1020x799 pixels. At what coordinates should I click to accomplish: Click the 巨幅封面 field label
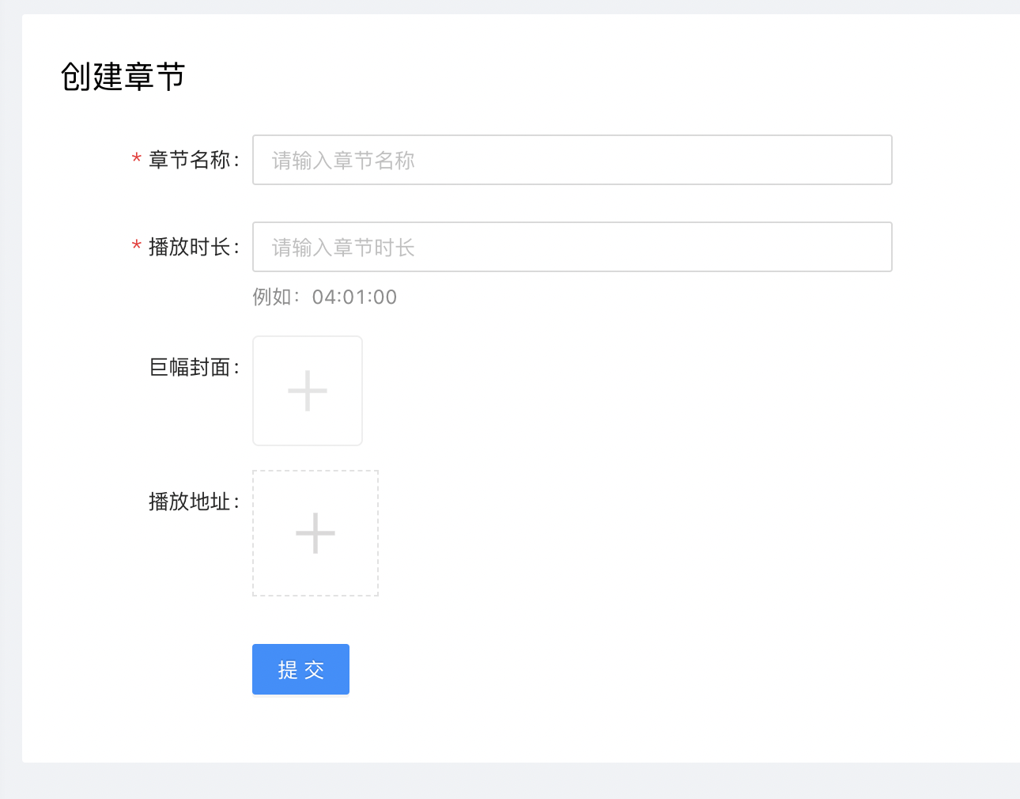(x=190, y=367)
